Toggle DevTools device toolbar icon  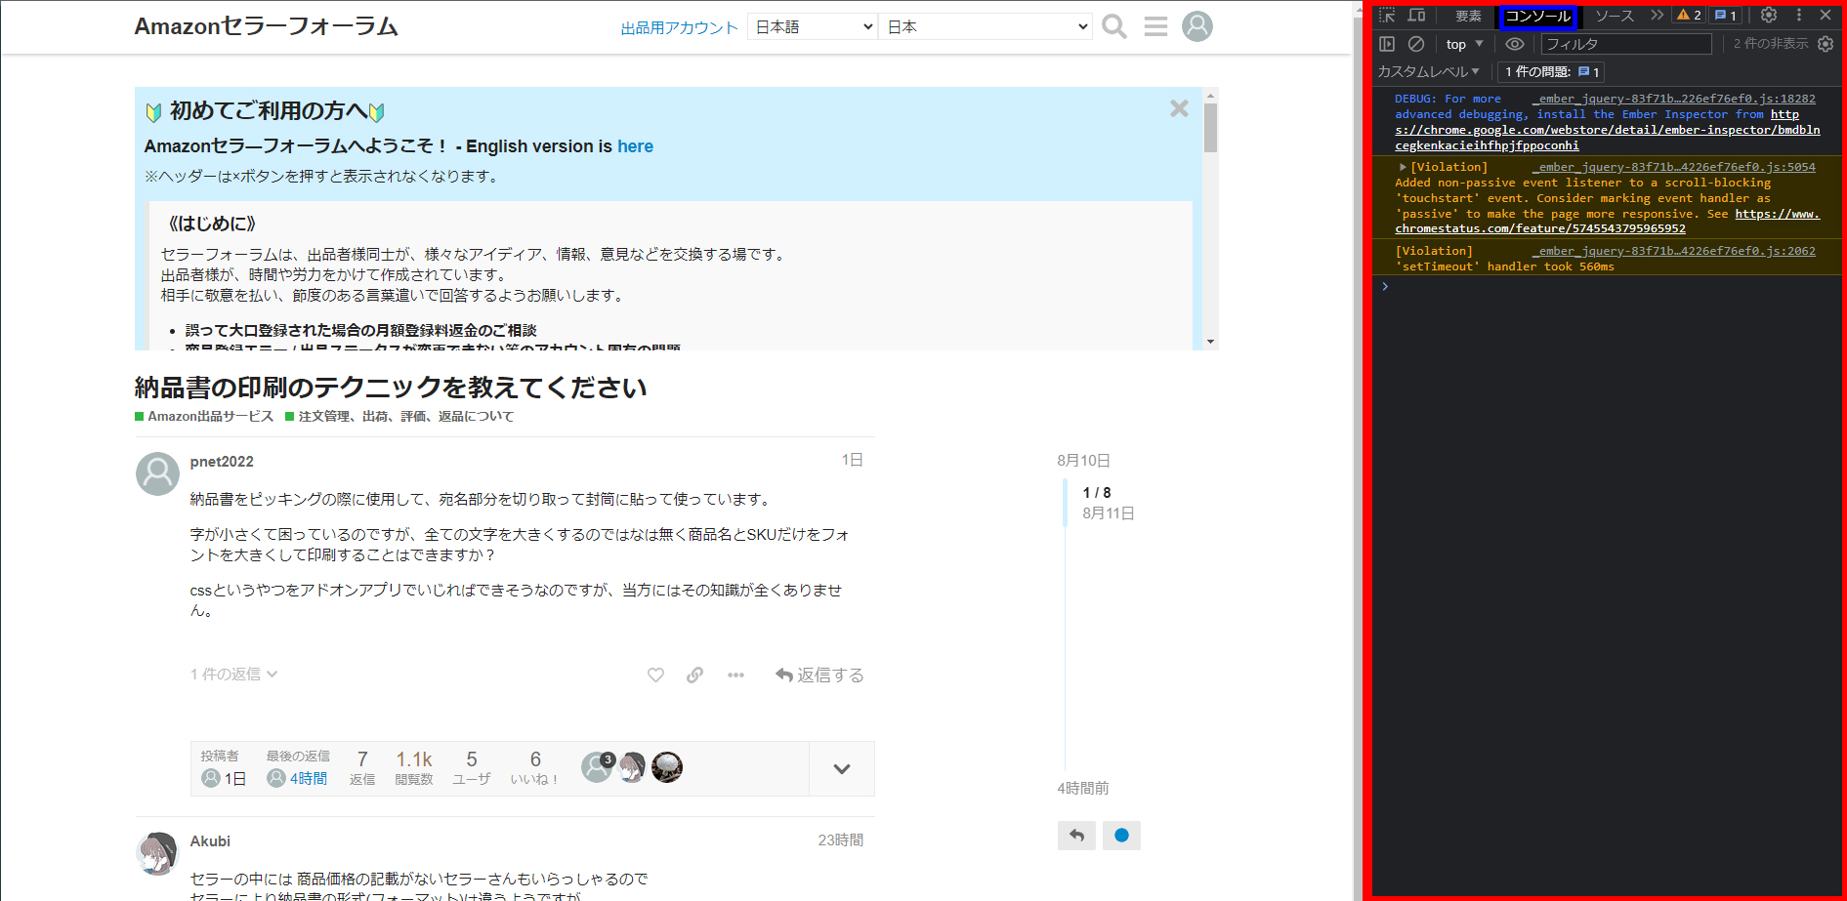[x=1416, y=15]
